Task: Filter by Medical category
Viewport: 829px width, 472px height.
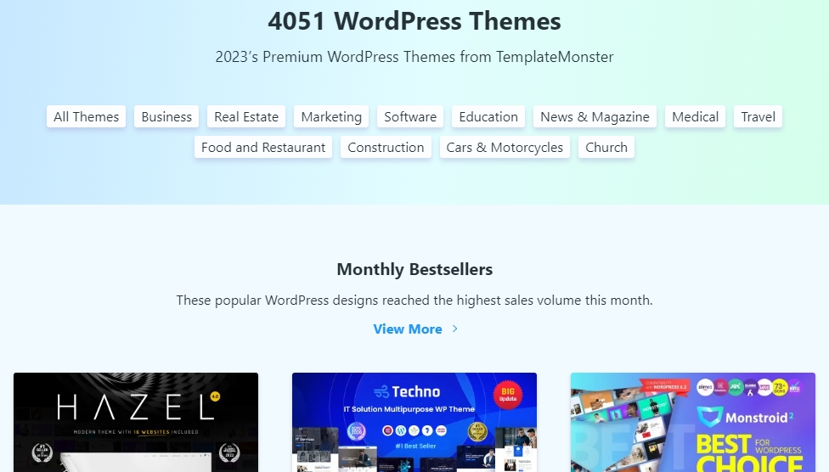Action: (x=696, y=117)
